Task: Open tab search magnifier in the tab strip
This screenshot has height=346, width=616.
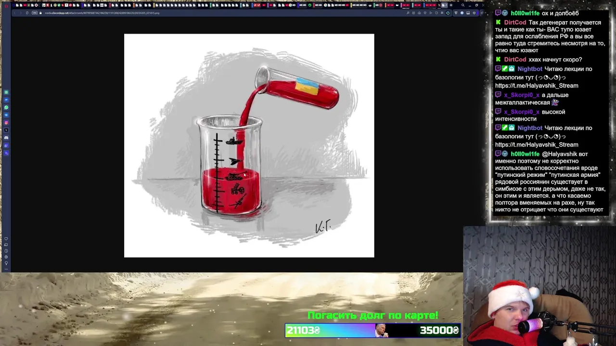Action: coord(463,5)
